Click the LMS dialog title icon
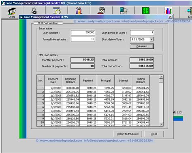The height and width of the screenshot is (153, 192). pyautogui.click(x=21, y=17)
